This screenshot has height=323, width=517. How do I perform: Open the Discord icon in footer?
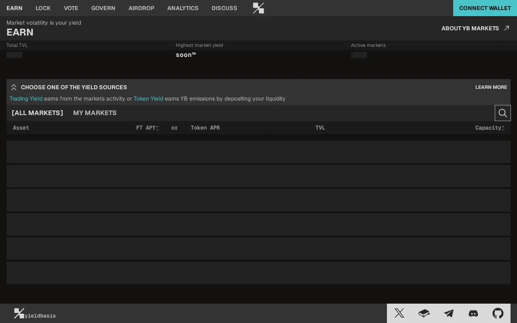[473, 313]
